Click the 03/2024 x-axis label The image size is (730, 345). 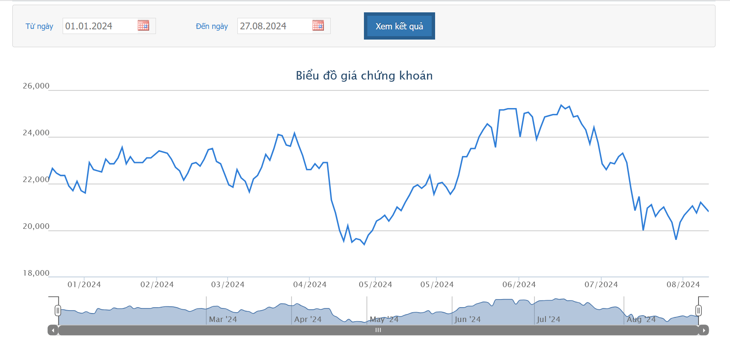[228, 285]
